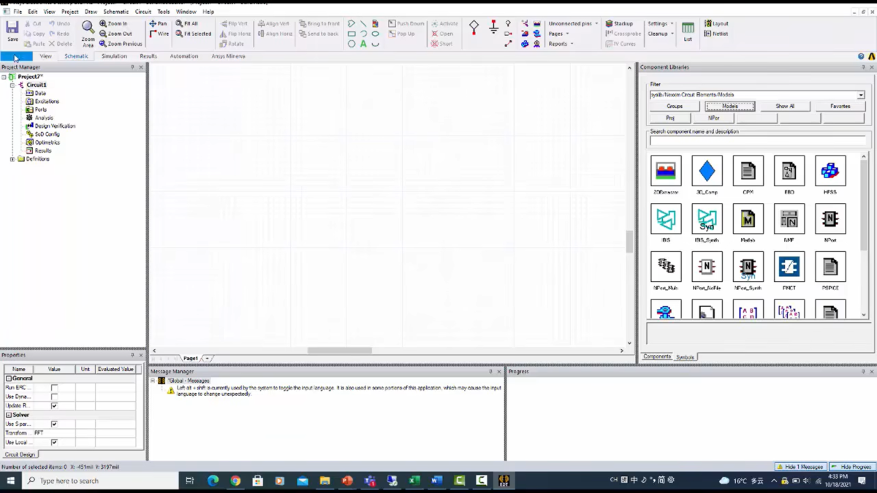This screenshot has width=877, height=493.
Task: Click Zoom In in the ribbon
Action: coord(113,23)
